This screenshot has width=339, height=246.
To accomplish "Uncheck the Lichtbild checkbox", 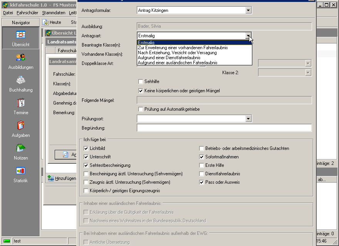I will tap(86, 148).
